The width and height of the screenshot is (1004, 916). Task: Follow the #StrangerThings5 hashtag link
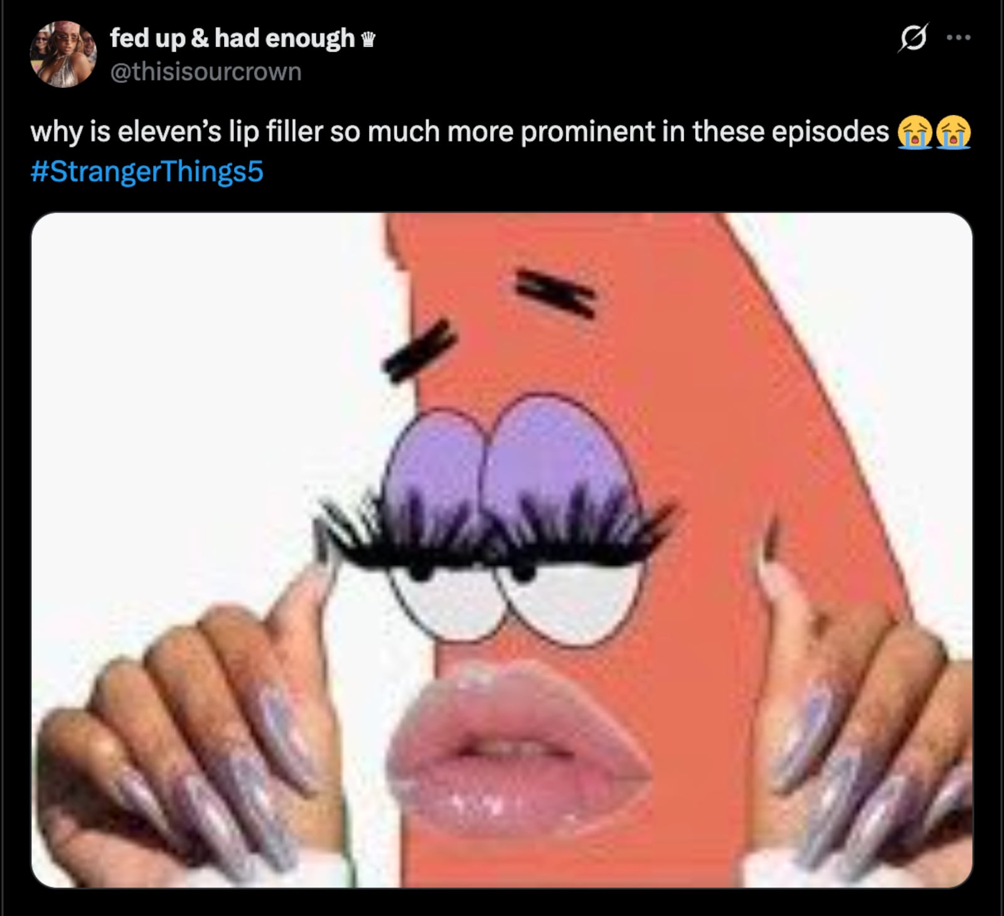[x=147, y=171]
